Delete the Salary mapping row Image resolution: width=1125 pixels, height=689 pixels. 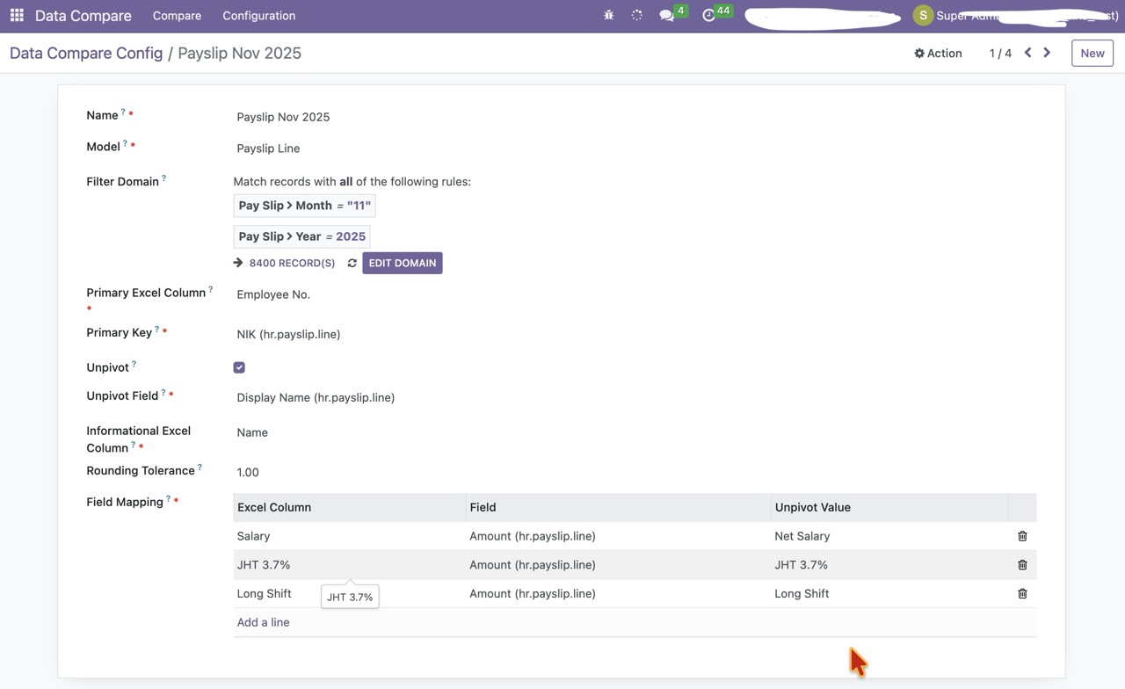[x=1022, y=536]
